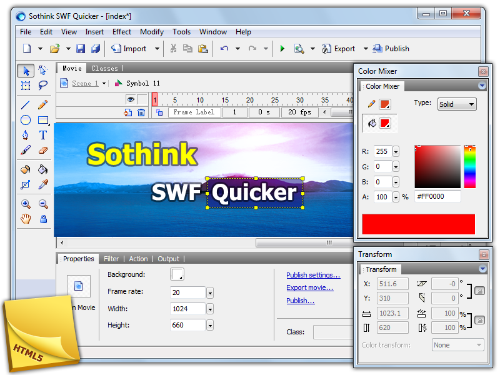500x375 pixels.
Task: Click the Background color swatch
Action: pos(177,274)
